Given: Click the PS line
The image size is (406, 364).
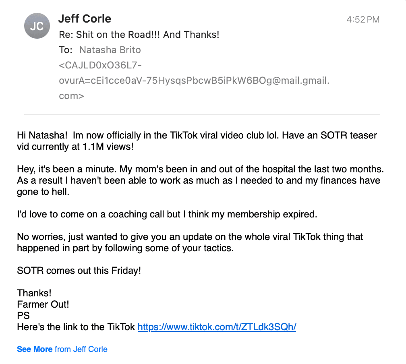Looking at the screenshot, I should coord(23,316).
